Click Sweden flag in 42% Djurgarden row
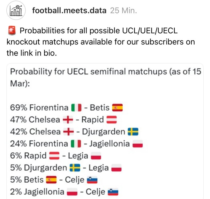The image size is (210, 199). coord(133,132)
